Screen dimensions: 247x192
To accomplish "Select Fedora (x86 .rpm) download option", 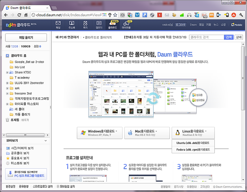I will [x=193, y=149].
